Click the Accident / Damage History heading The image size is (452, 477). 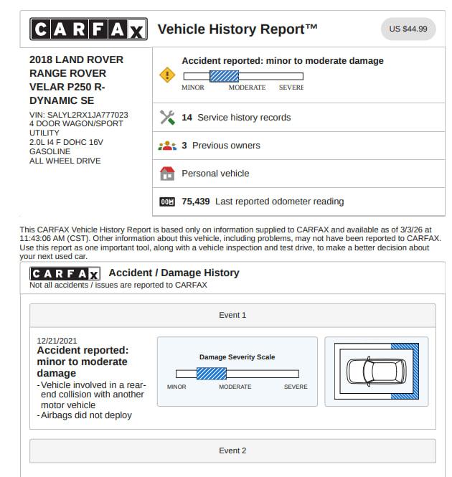[x=174, y=273]
